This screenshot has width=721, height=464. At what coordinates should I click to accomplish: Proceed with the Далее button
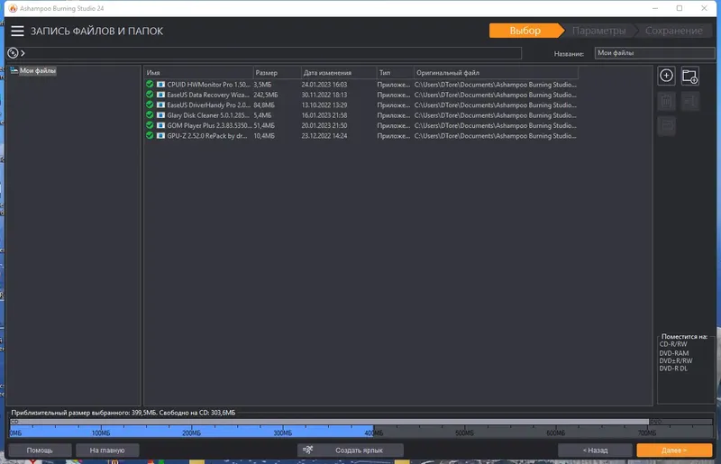click(x=674, y=450)
